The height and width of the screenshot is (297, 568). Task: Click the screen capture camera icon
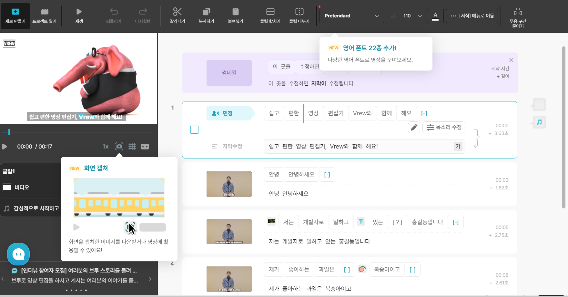click(119, 147)
